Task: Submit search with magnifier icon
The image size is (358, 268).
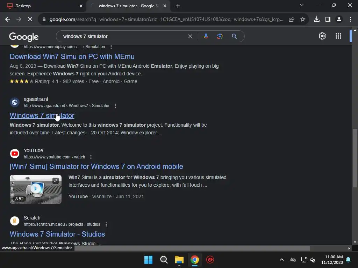Action: 234,36
